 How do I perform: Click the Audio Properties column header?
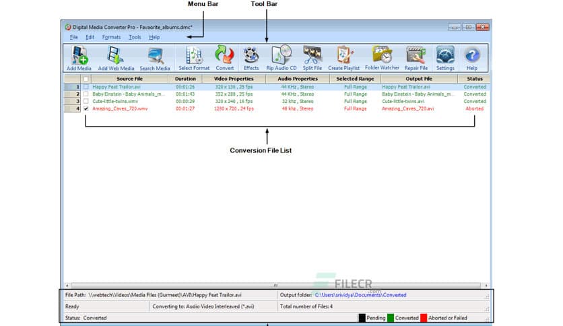298,79
